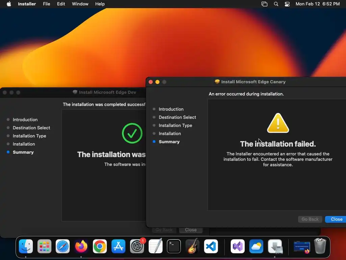Screen dimensions: 346x260
Task: Select Installation Type step in Edge Canary installer
Action: pos(175,125)
